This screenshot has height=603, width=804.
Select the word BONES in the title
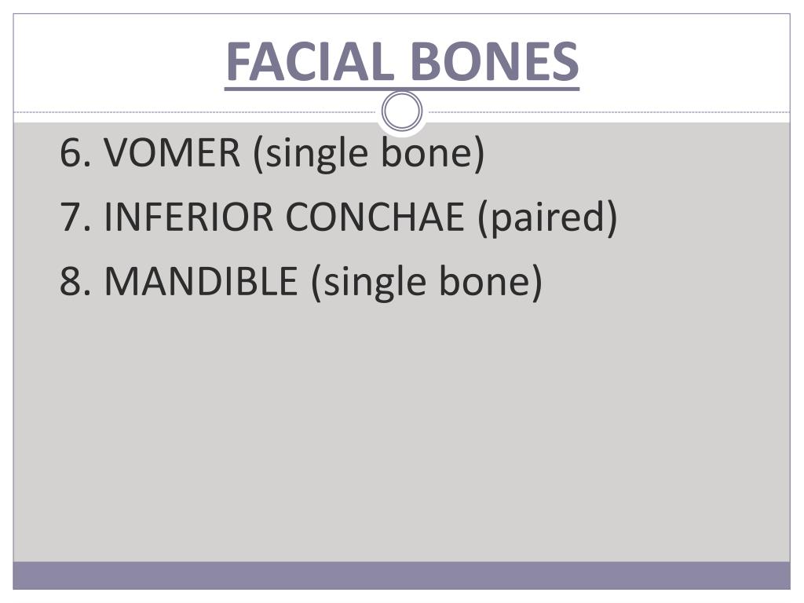point(495,61)
